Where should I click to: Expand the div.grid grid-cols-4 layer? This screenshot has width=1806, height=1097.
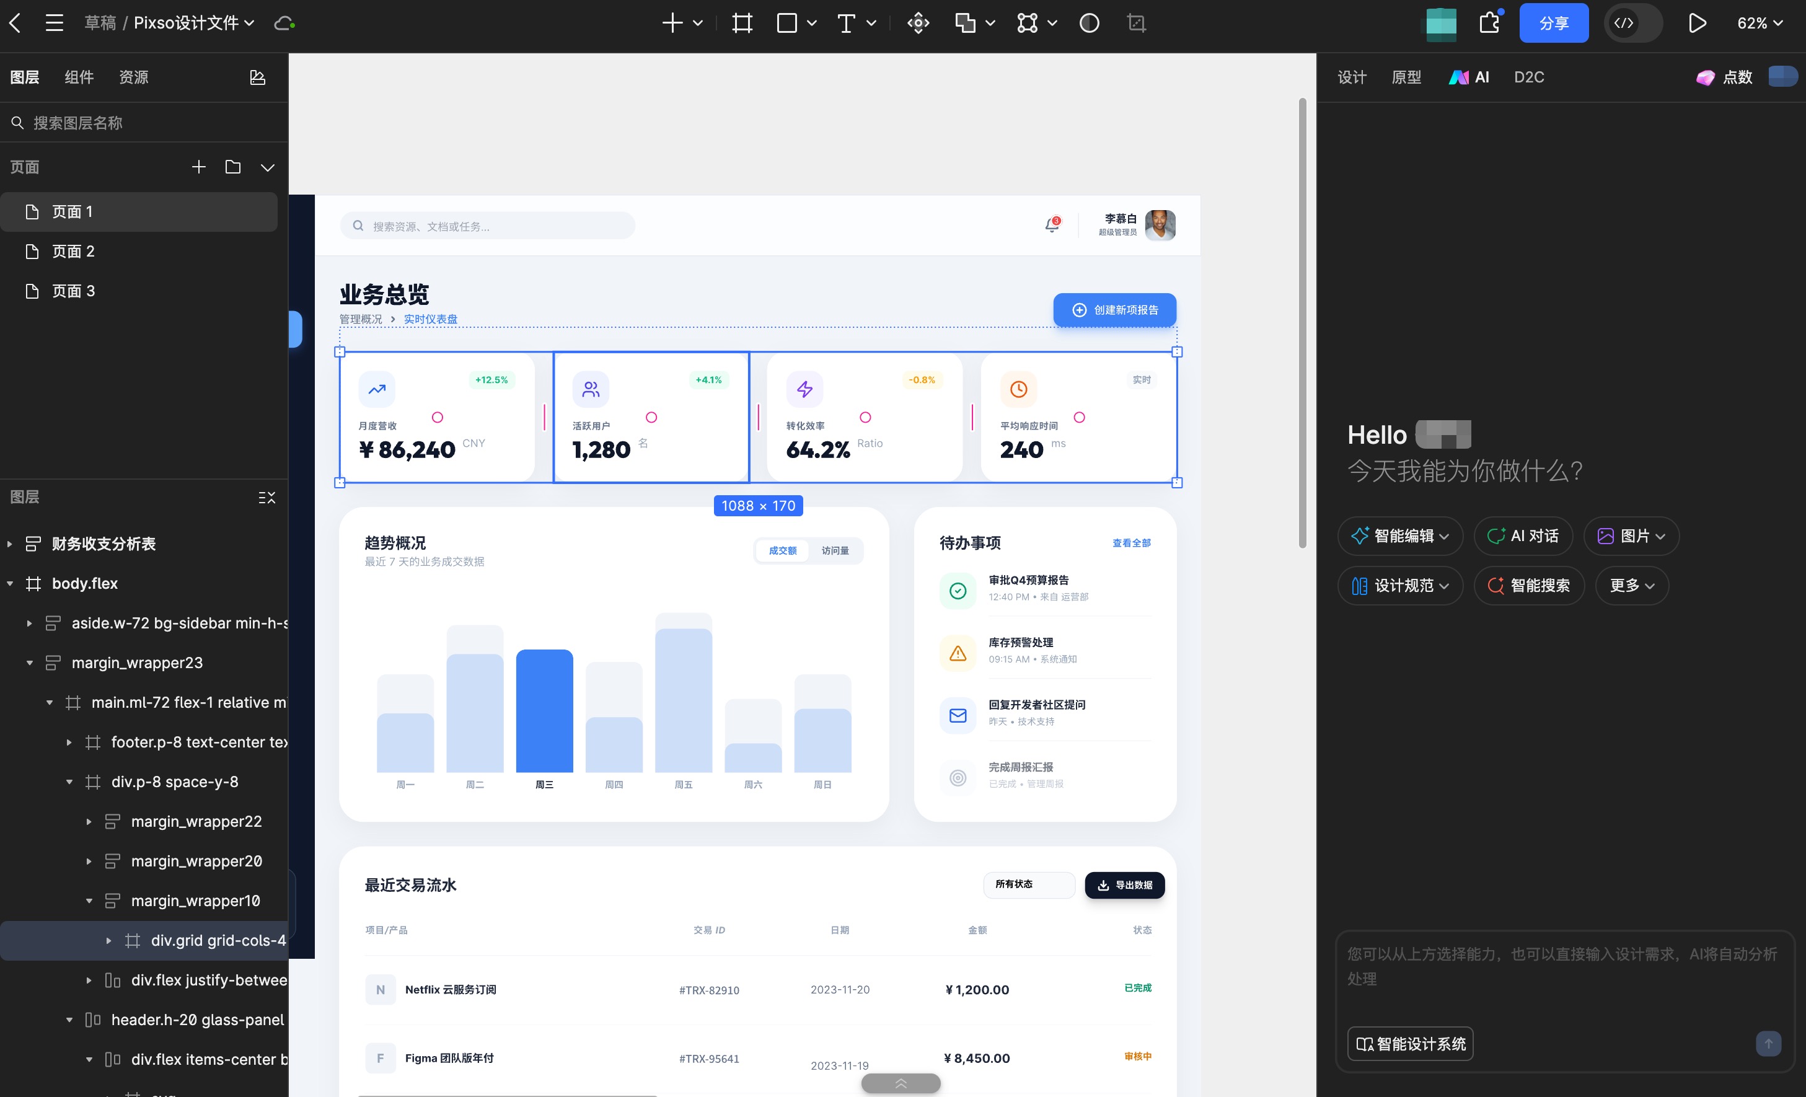coord(108,940)
